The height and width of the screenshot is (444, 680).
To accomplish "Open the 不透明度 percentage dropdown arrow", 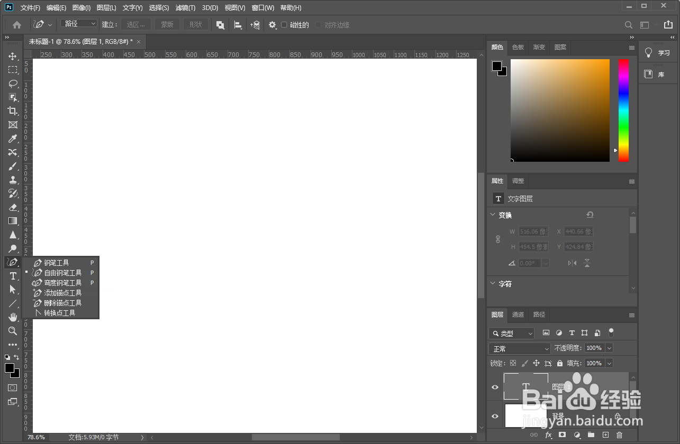I will coord(609,348).
